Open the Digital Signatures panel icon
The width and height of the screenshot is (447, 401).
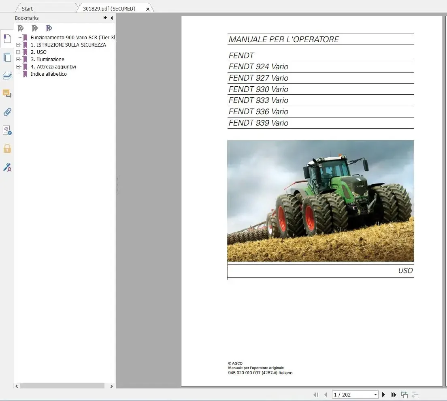click(x=7, y=167)
